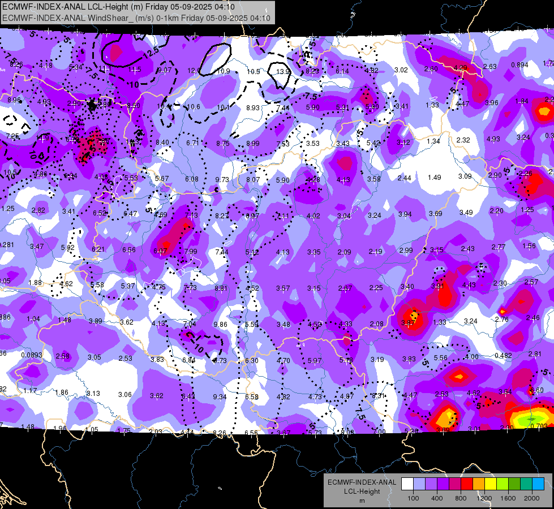Click the wind shear value 7.99

[191, 252]
